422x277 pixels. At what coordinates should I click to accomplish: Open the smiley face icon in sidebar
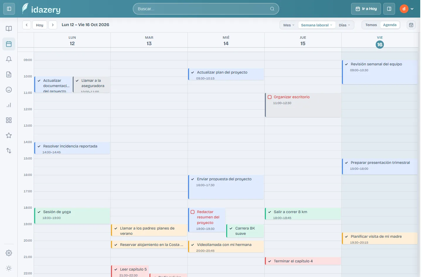(x=9, y=90)
